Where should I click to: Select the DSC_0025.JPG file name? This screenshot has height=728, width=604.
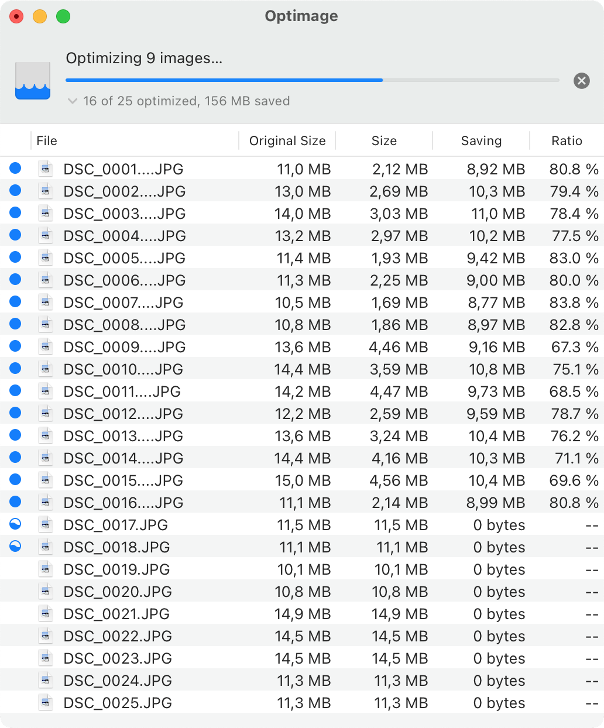tap(117, 703)
